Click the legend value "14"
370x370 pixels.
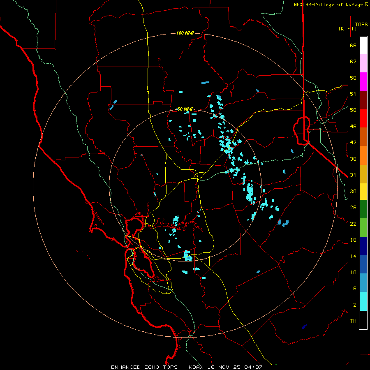[x=353, y=256]
